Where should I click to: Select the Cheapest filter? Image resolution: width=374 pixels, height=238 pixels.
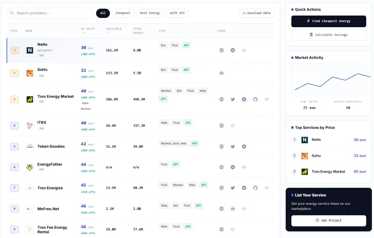click(x=123, y=13)
